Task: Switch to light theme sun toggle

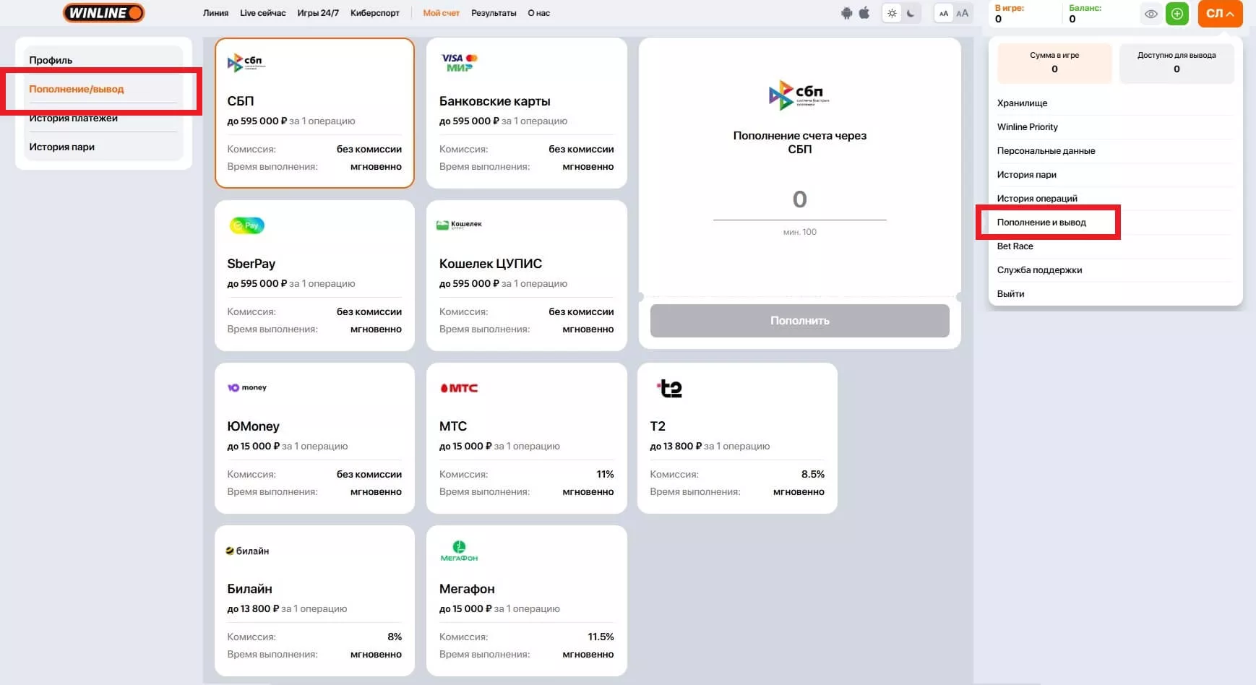Action: (x=892, y=13)
